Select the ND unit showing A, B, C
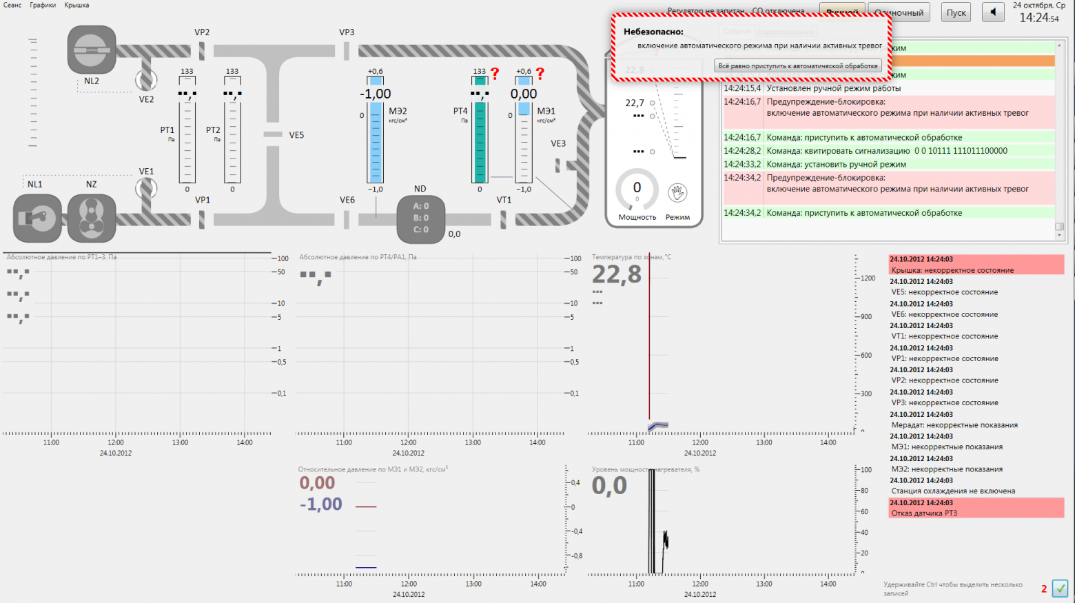 coord(420,219)
